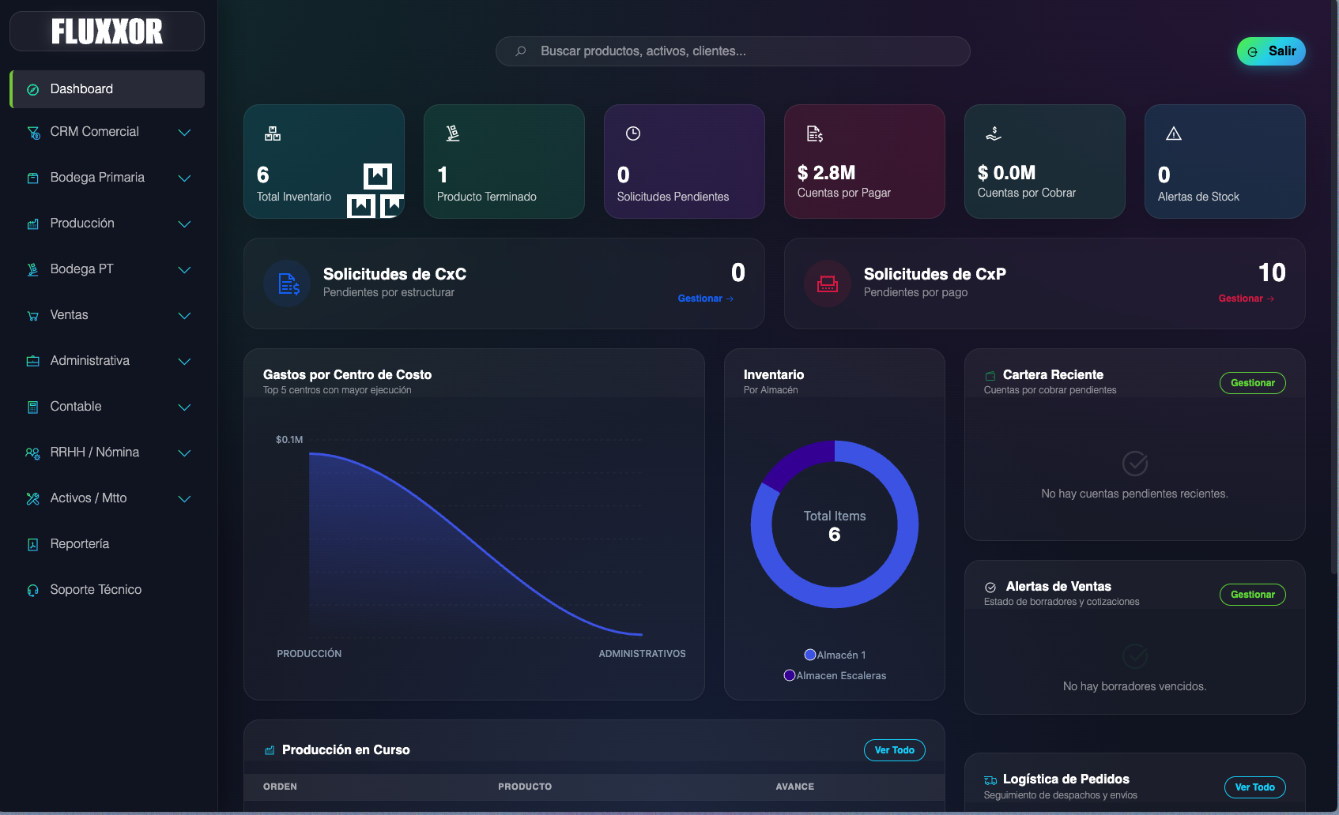1339x815 pixels.
Task: Toggle Almacen Escaleras in the inventory legend
Action: (x=835, y=675)
